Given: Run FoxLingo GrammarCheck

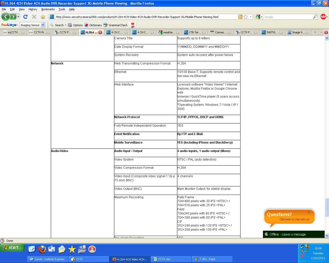Looking at the screenshot, I should (115, 25).
